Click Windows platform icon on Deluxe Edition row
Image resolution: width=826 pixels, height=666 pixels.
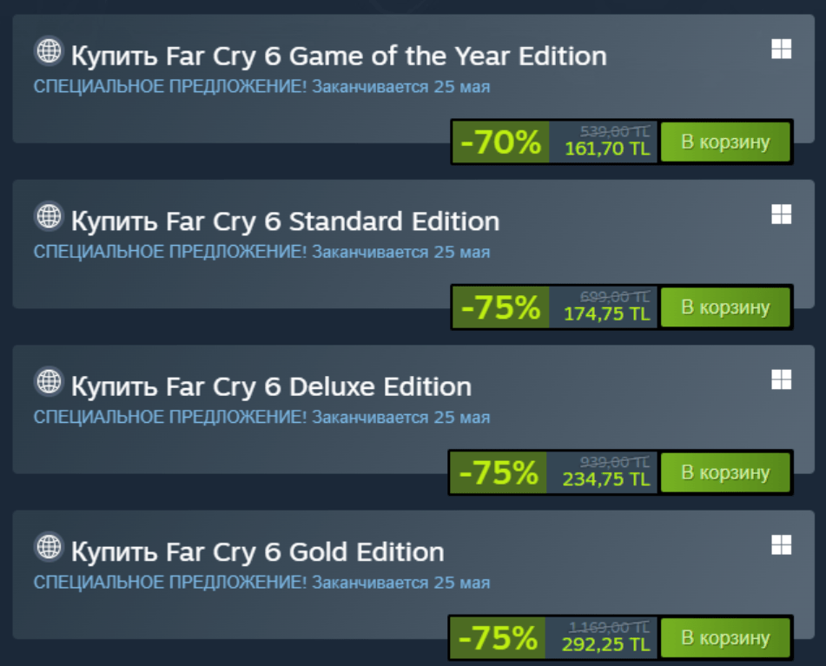pyautogui.click(x=781, y=379)
